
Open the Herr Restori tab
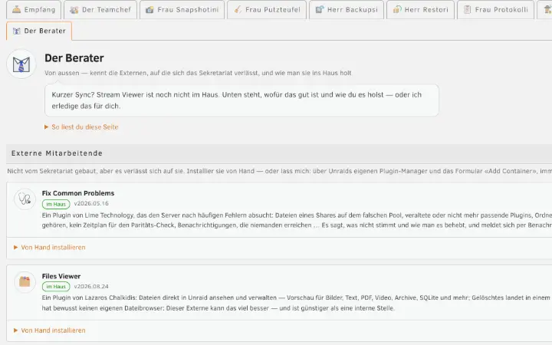[420, 9]
